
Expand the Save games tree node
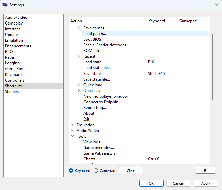79,28
